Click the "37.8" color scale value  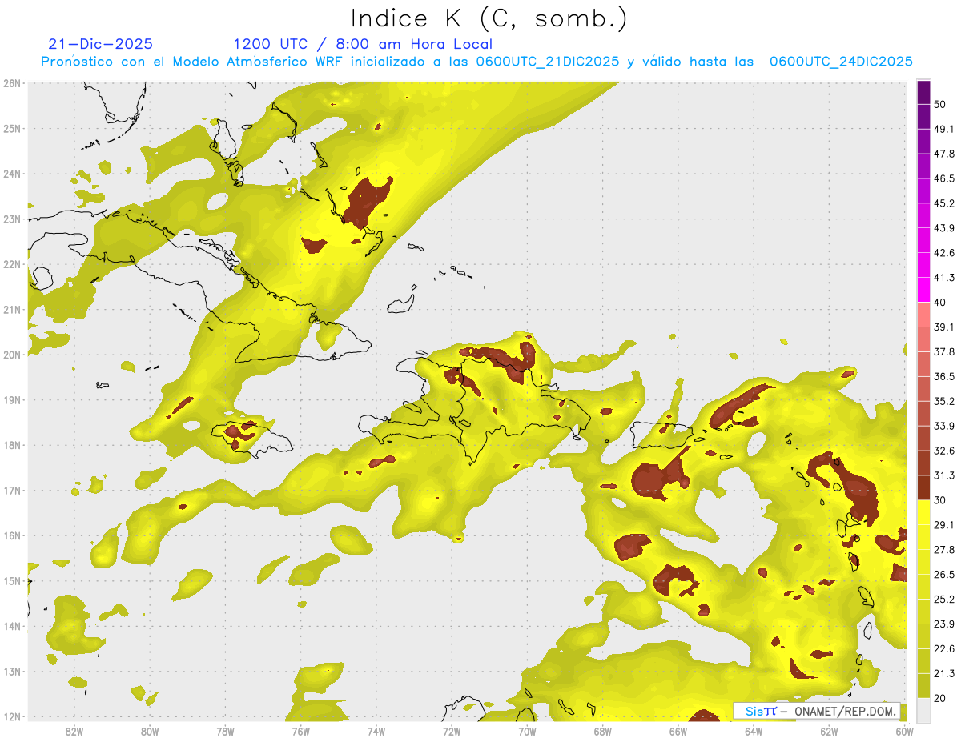pyautogui.click(x=944, y=351)
